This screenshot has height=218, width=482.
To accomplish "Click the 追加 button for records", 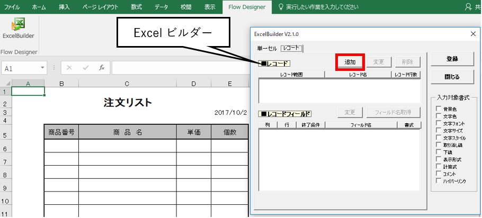I will (x=350, y=62).
